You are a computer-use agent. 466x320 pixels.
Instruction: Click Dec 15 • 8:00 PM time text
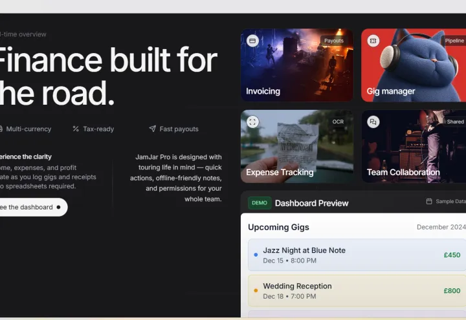click(289, 261)
